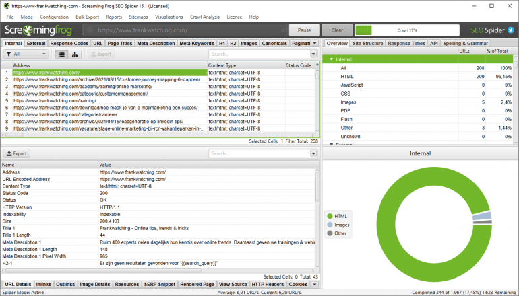Image resolution: width=519 pixels, height=296 pixels.
Task: Click the Clear button
Action: click(x=337, y=30)
